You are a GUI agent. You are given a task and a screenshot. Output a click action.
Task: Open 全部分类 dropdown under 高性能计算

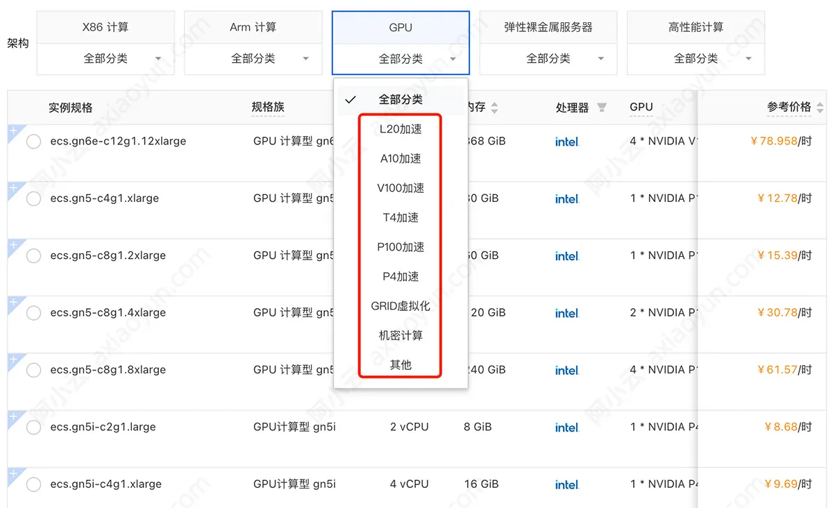tap(696, 59)
